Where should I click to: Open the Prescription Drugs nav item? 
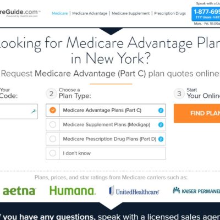pyautogui.click(x=170, y=13)
